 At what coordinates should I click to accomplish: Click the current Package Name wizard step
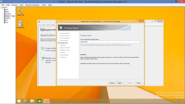[x=64, y=43]
